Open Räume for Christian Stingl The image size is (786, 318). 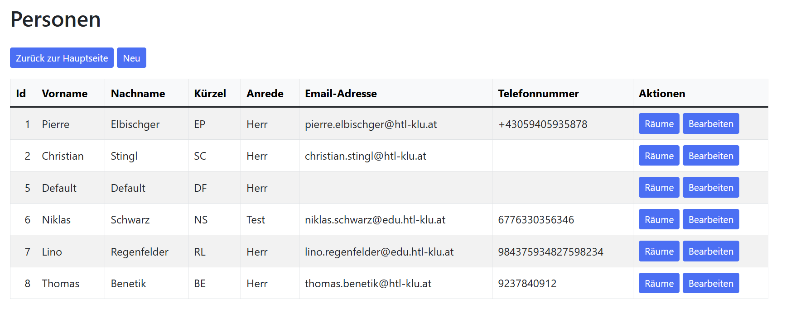[659, 156]
